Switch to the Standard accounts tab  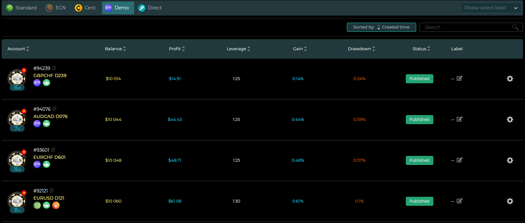21,8
